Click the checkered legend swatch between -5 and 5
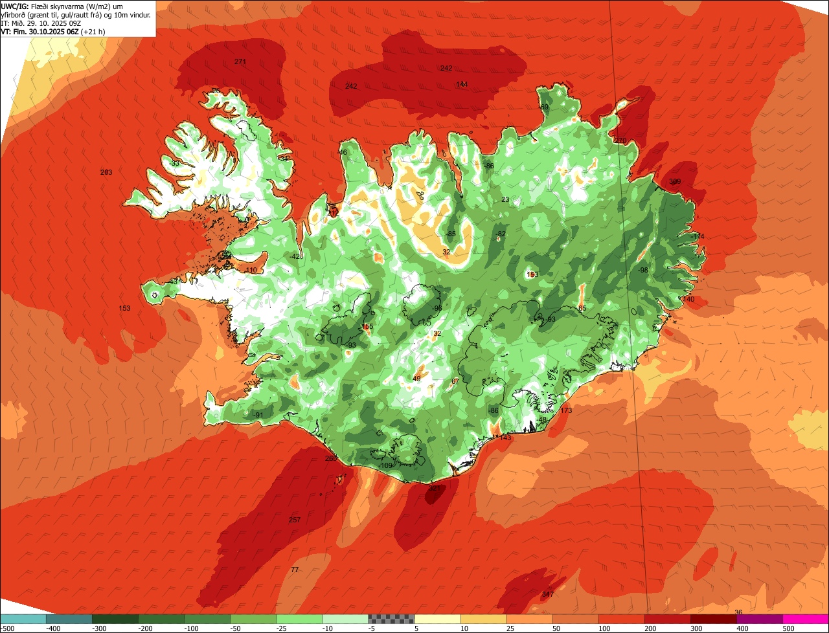829x633 pixels. pyautogui.click(x=391, y=619)
